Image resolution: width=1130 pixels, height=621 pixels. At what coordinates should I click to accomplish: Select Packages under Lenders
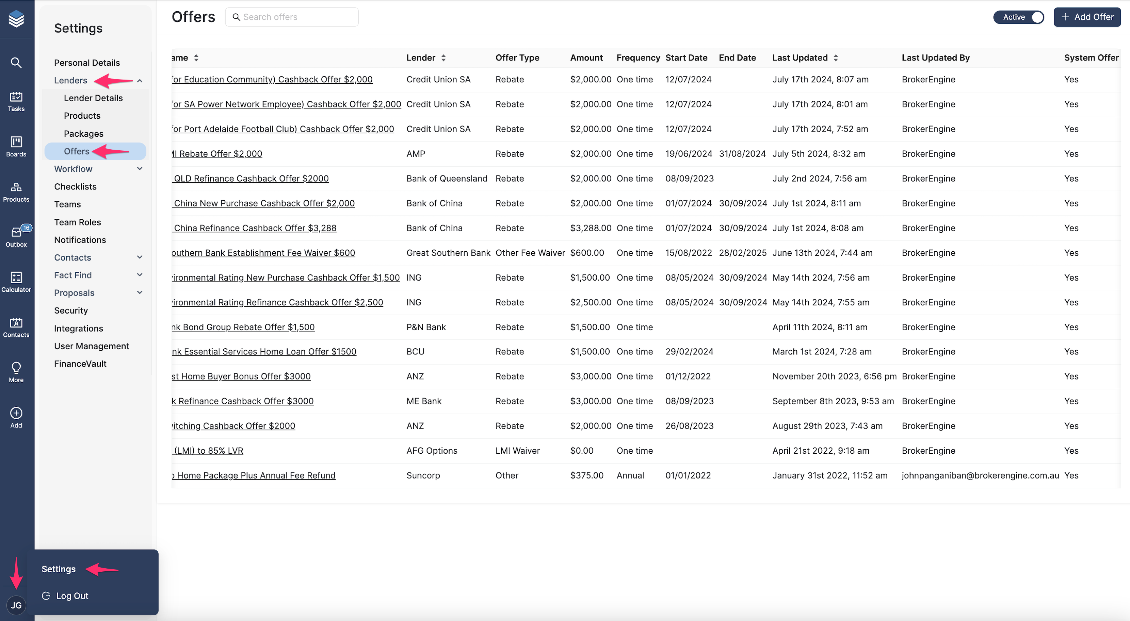[83, 134]
